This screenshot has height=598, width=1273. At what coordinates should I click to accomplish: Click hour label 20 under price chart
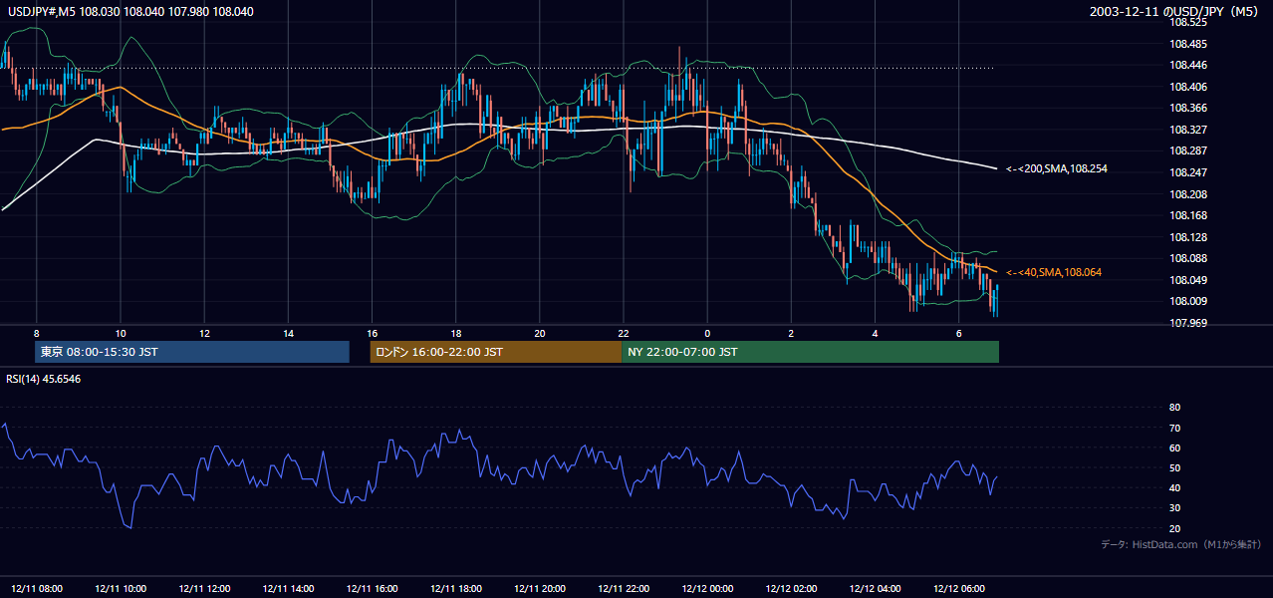[x=539, y=333]
